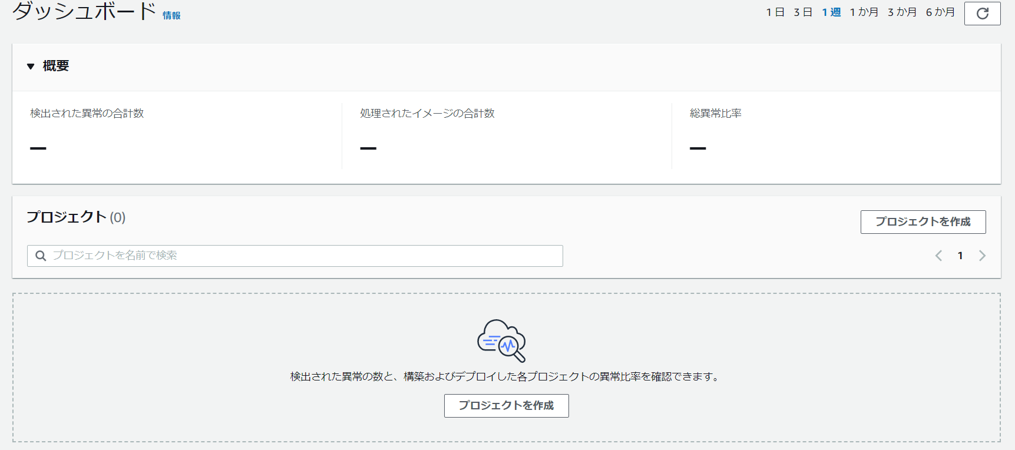Focus the プロジェクトを名前で検索 search field
Screen dimensions: 1015x450
tap(295, 256)
